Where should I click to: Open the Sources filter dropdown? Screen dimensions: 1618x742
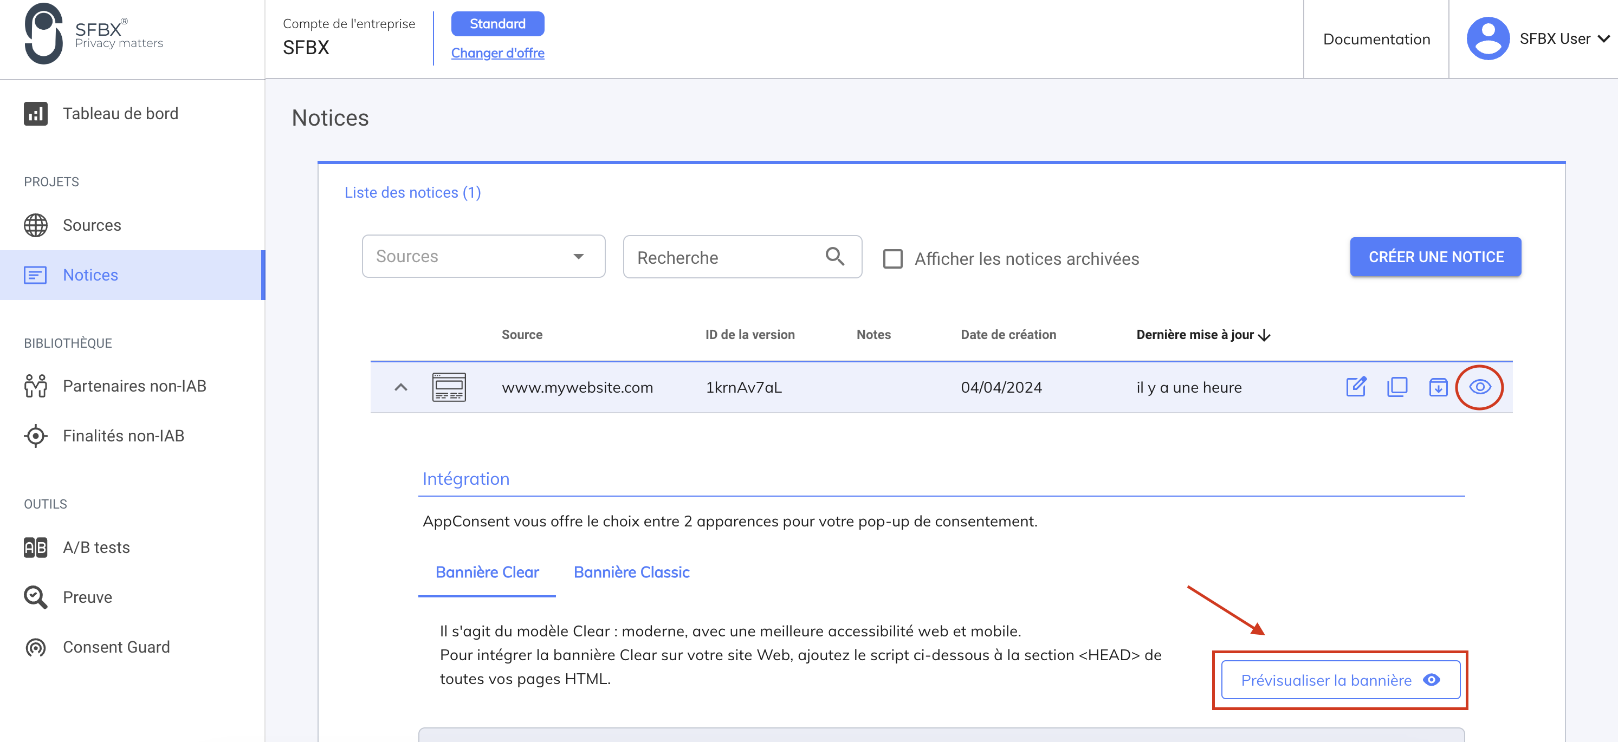pos(483,256)
